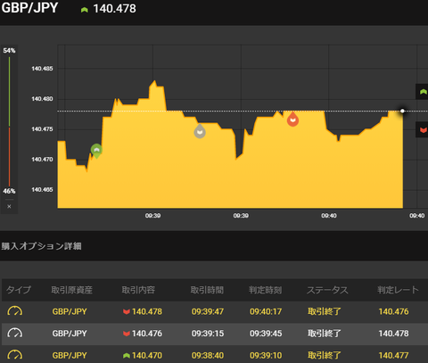
Task: Click the 54% bullish sentiment label
Action: tap(9, 51)
